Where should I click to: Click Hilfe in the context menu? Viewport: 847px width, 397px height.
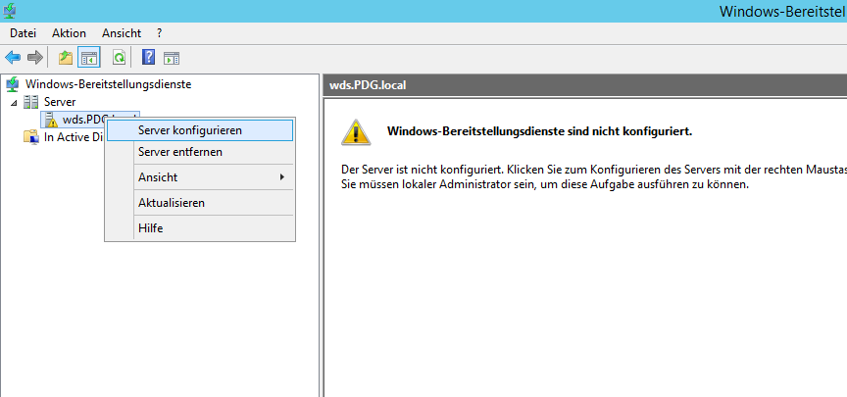coord(150,228)
